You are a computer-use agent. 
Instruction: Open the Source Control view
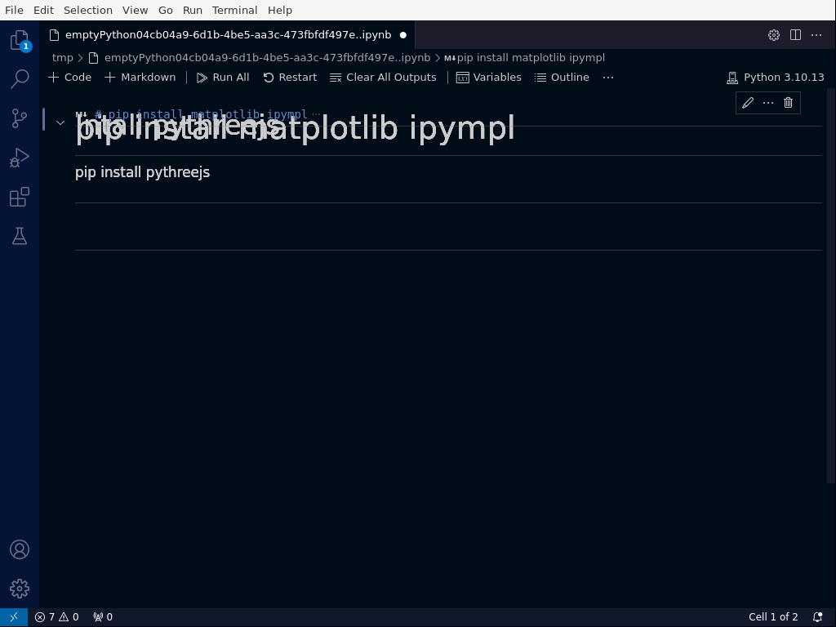pyautogui.click(x=18, y=118)
